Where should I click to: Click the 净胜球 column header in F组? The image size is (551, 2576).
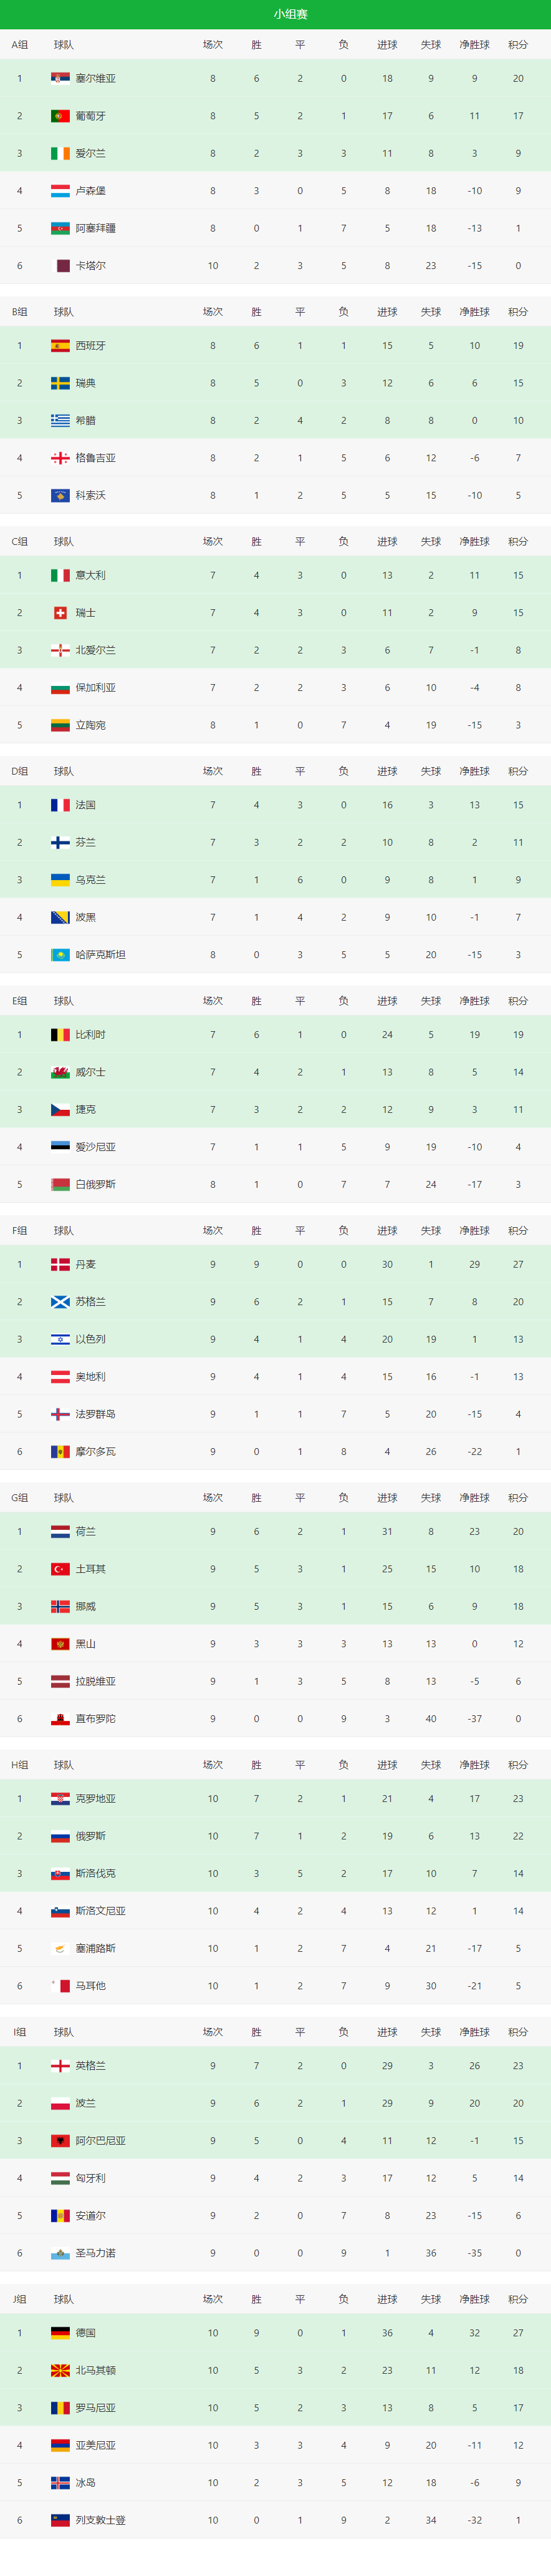(474, 1231)
